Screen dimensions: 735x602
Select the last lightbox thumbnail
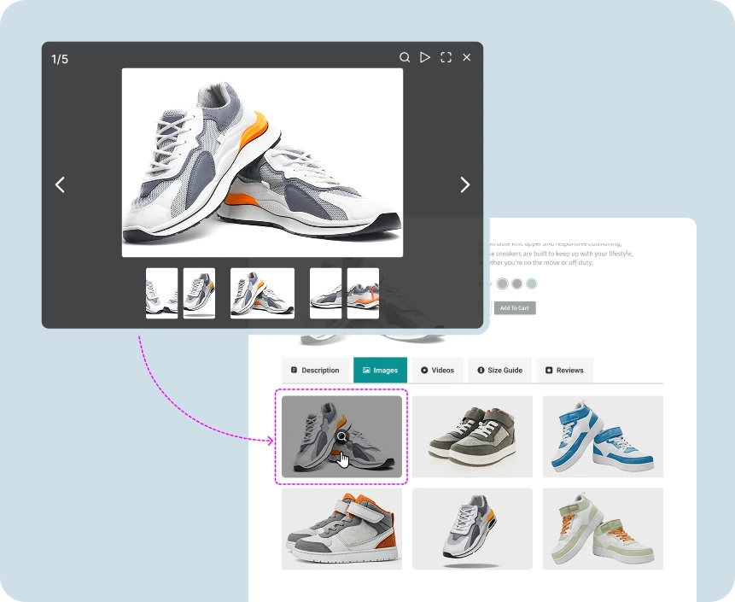(363, 293)
